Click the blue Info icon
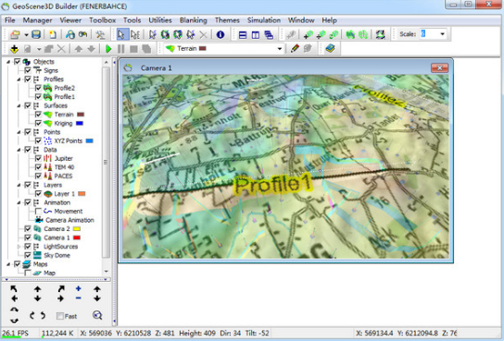 (x=220, y=34)
